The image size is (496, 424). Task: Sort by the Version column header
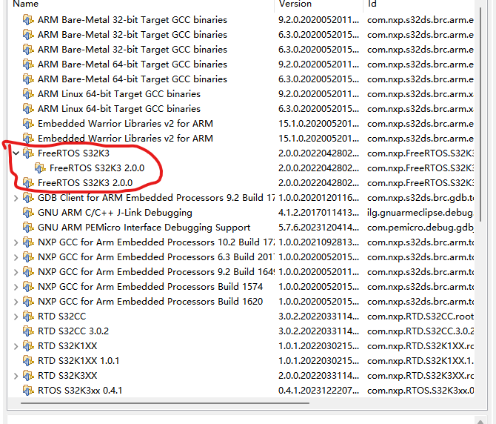point(319,4)
